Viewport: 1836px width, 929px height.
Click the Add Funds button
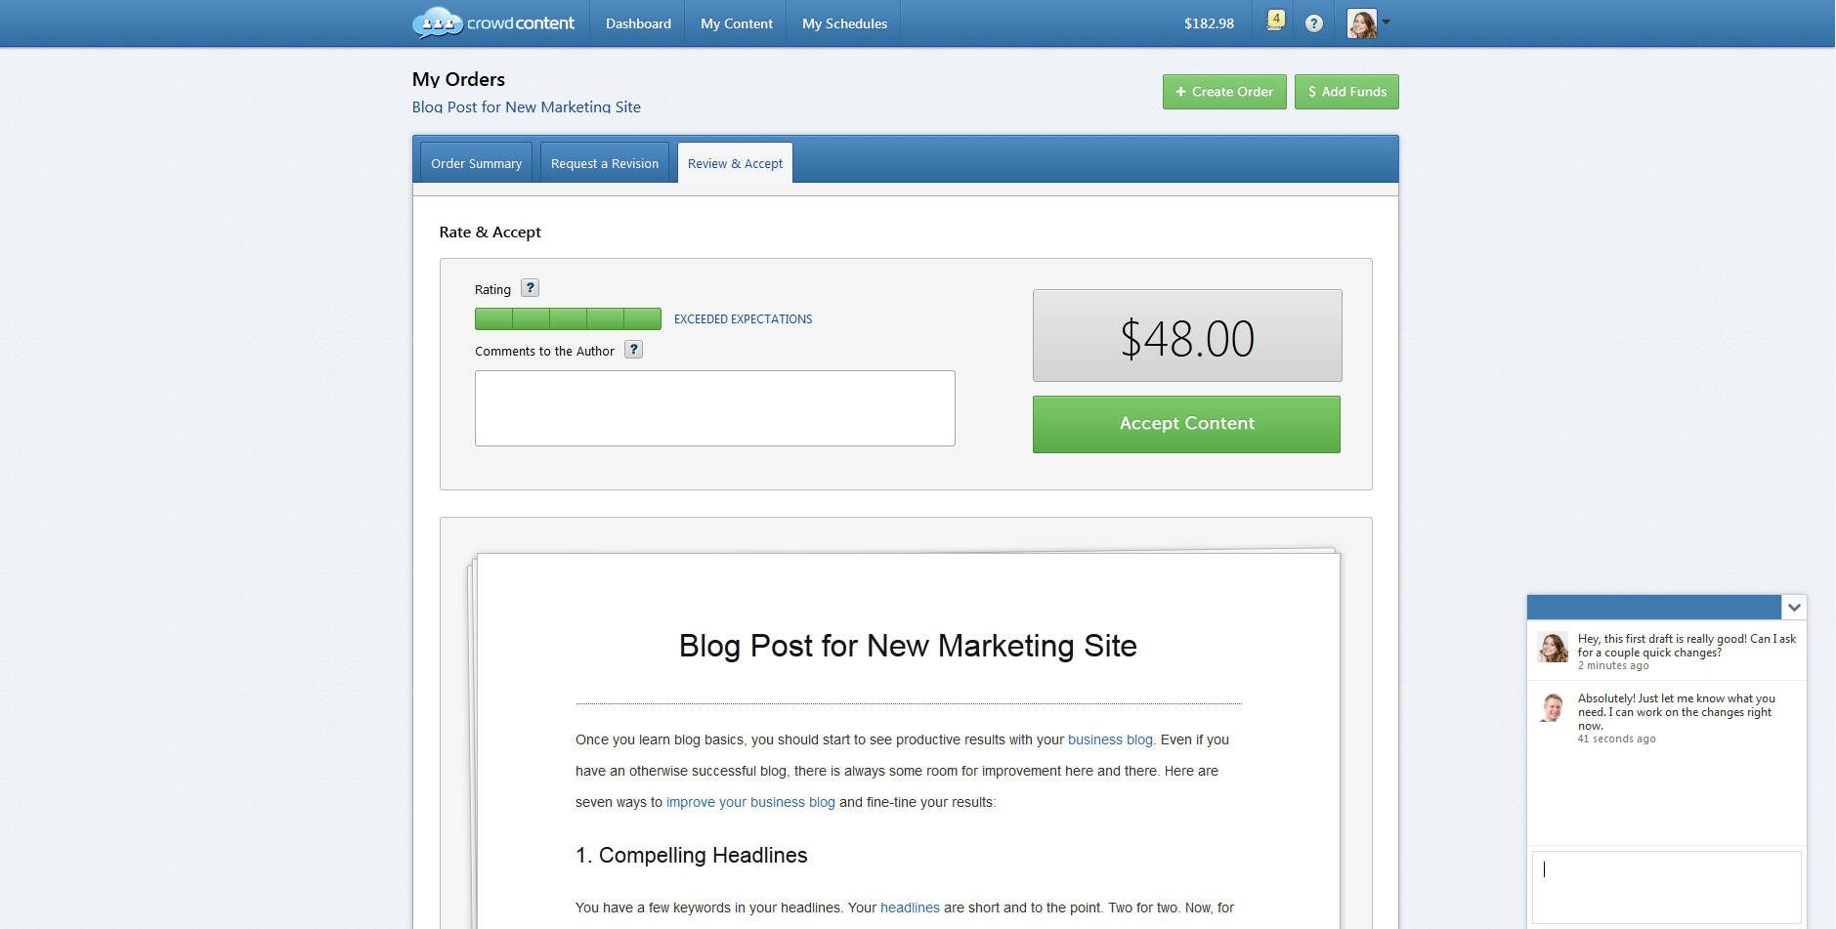tap(1346, 92)
